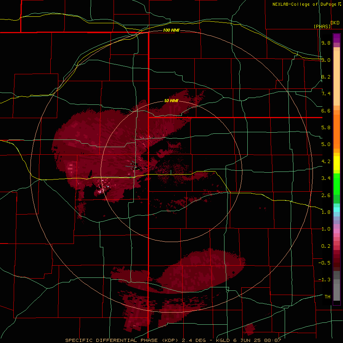Image resolution: width=343 pixels, height=343 pixels.
Task: Click the 0.2 value on color scale
Action: [x=326, y=246]
